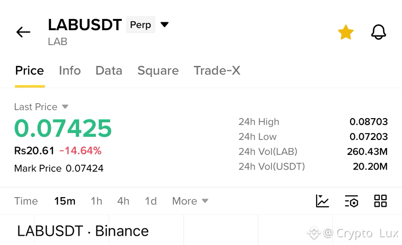Click the LABUSDT · Binance chart title
Viewport: 402px width, 245px height.
coord(83,231)
